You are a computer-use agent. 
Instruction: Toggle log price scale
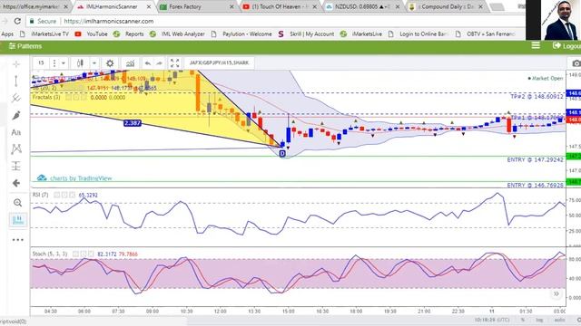(x=539, y=320)
